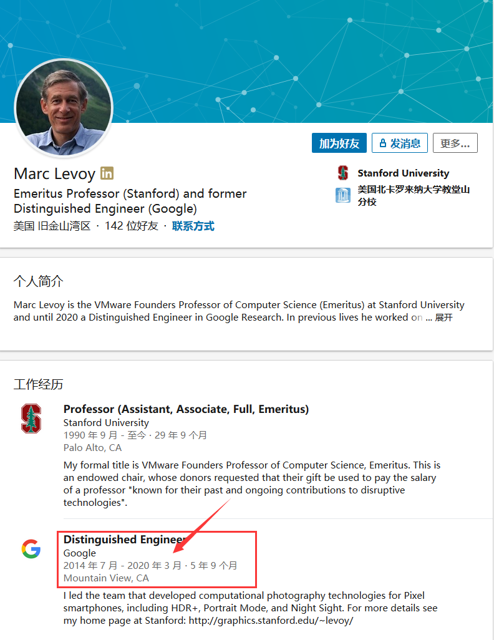Click the gold LinkedIn premium badge icon

click(107, 173)
